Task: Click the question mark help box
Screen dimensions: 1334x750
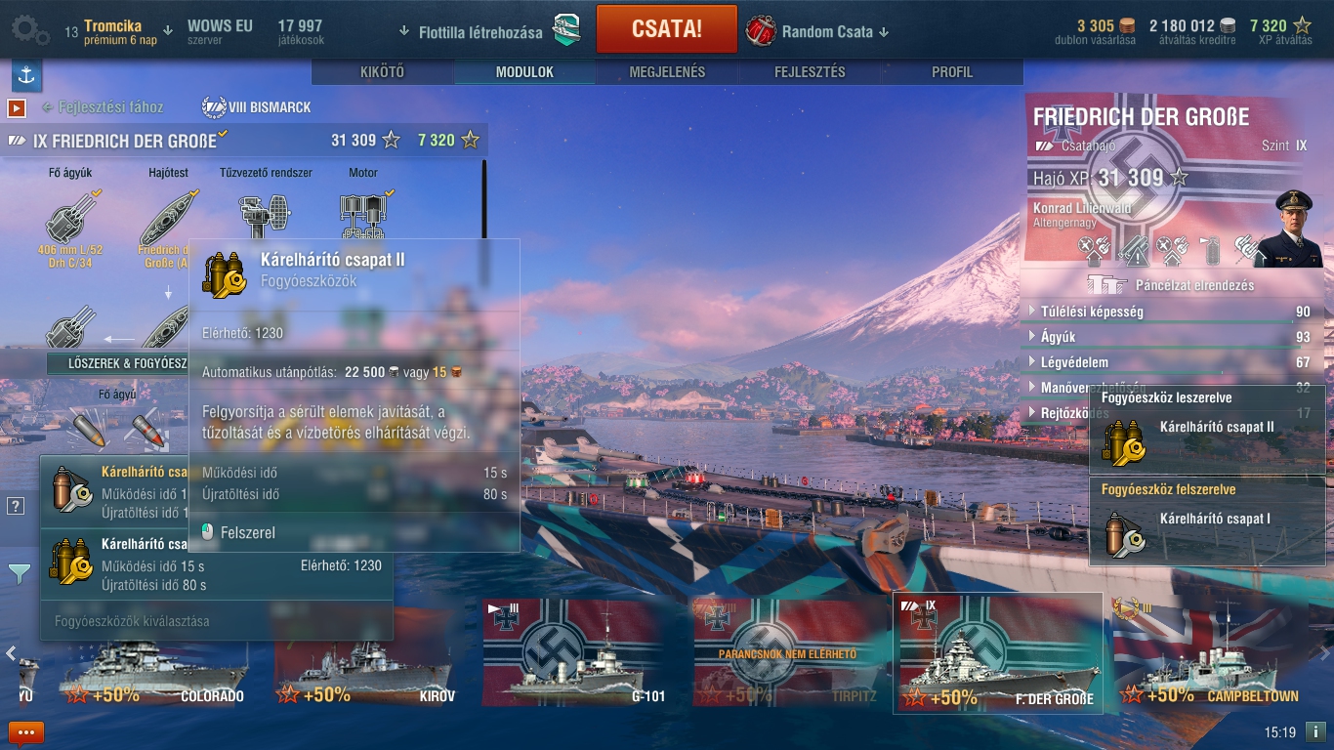Action: pos(16,506)
